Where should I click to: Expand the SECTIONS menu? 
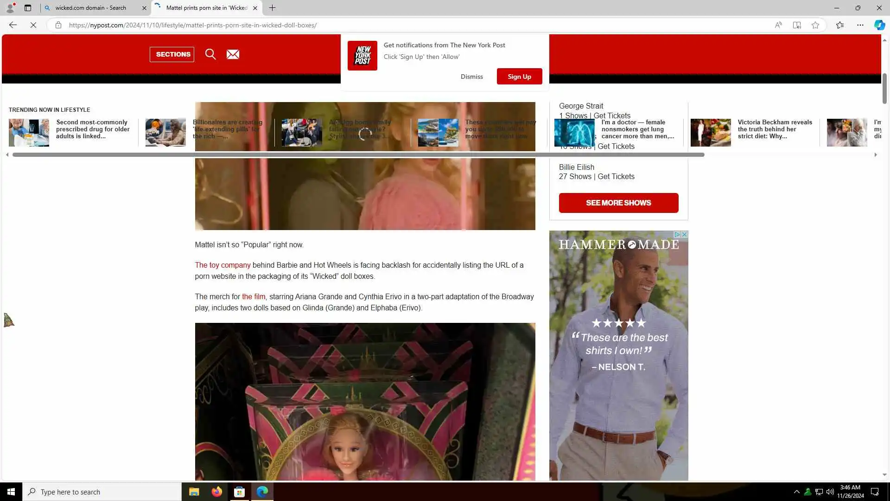coord(172,54)
